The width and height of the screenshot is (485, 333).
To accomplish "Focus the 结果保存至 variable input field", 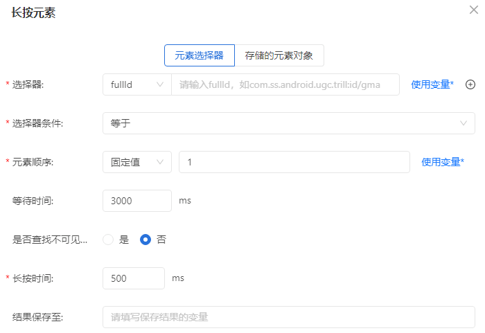I will pyautogui.click(x=288, y=317).
